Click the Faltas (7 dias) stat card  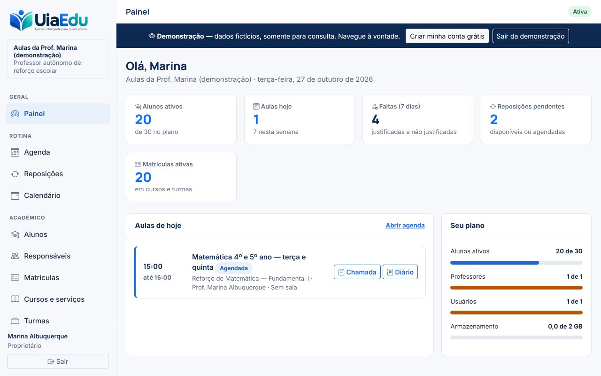(x=418, y=119)
